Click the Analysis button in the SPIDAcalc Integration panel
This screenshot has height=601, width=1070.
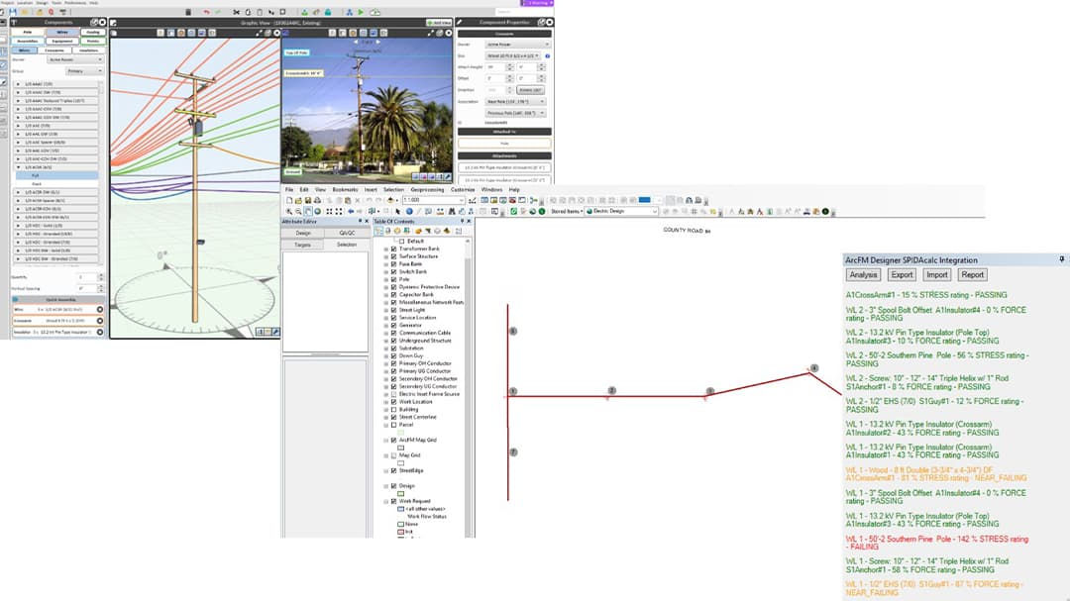[863, 274]
